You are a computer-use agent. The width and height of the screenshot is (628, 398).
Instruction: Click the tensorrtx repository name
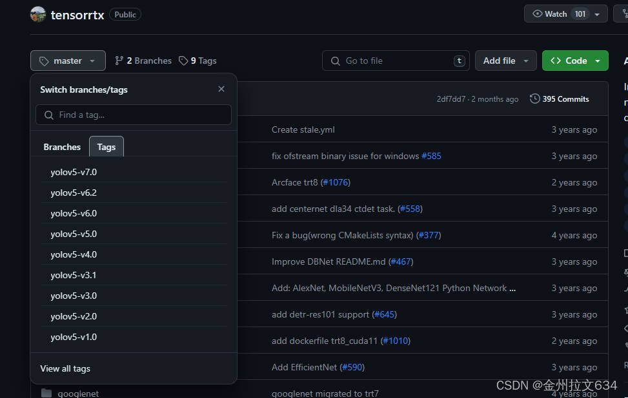77,15
